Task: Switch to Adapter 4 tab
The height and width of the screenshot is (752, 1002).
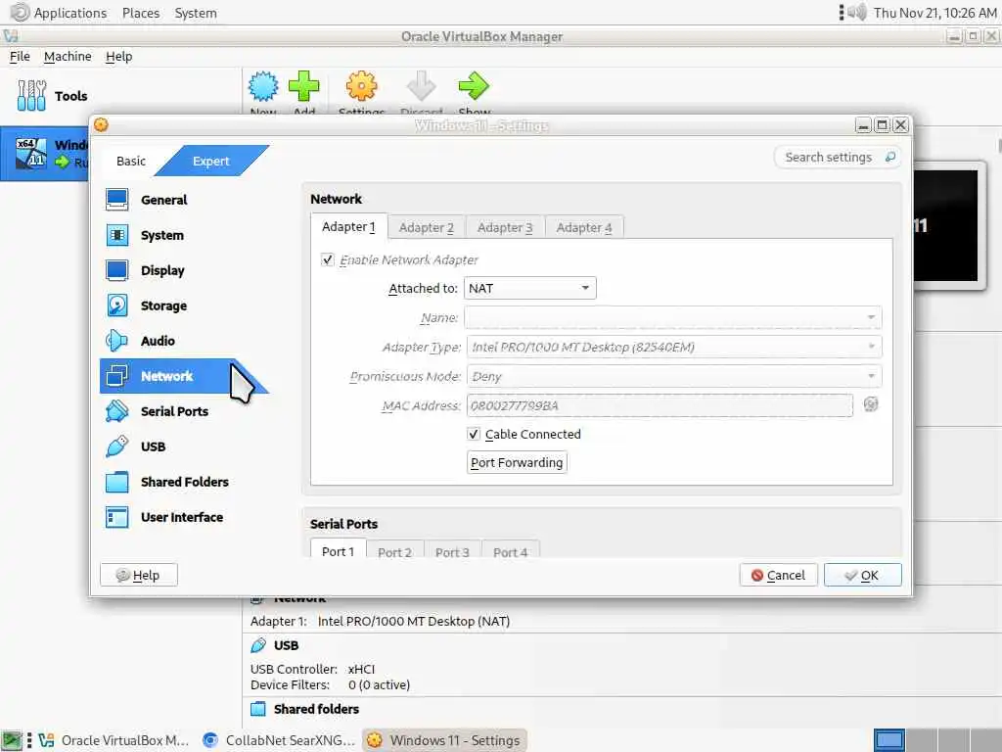Action: [x=584, y=227]
